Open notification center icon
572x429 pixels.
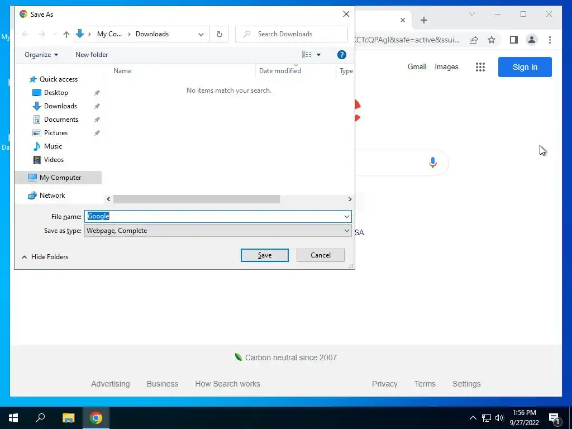point(555,418)
